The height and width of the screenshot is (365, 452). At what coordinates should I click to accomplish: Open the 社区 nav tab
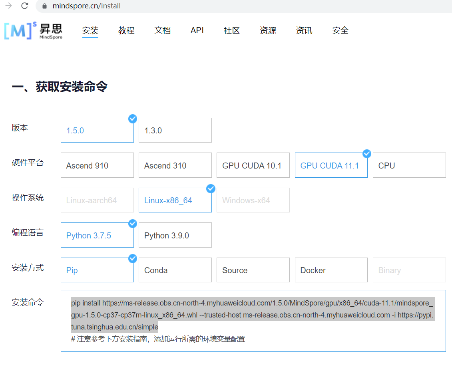click(x=232, y=30)
